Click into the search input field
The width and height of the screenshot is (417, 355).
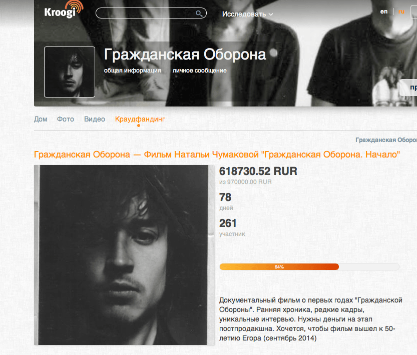(x=151, y=13)
